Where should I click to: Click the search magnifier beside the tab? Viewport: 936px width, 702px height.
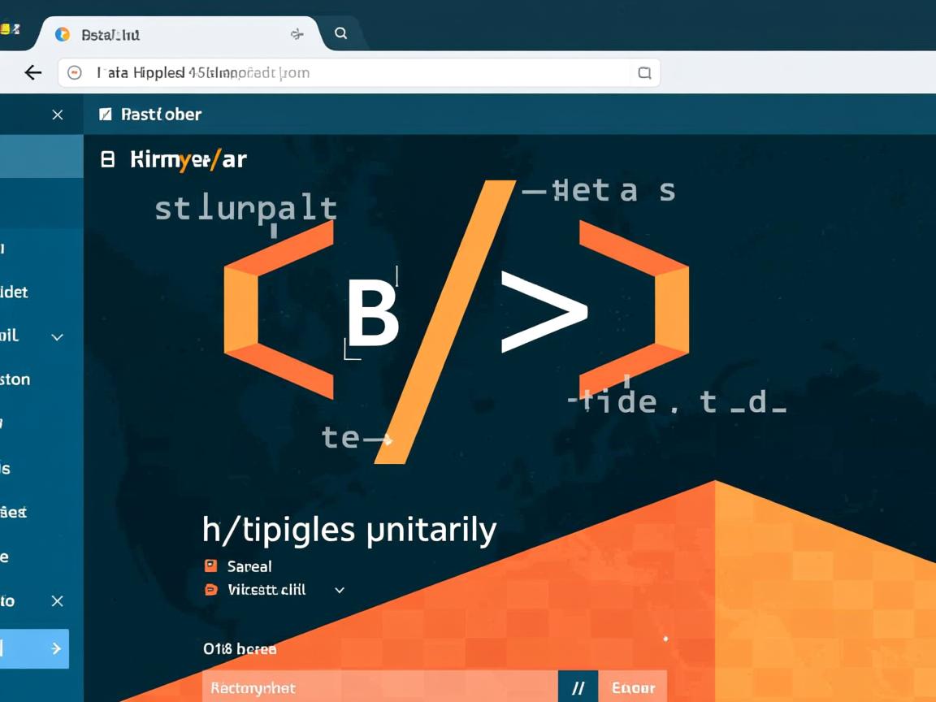click(341, 33)
